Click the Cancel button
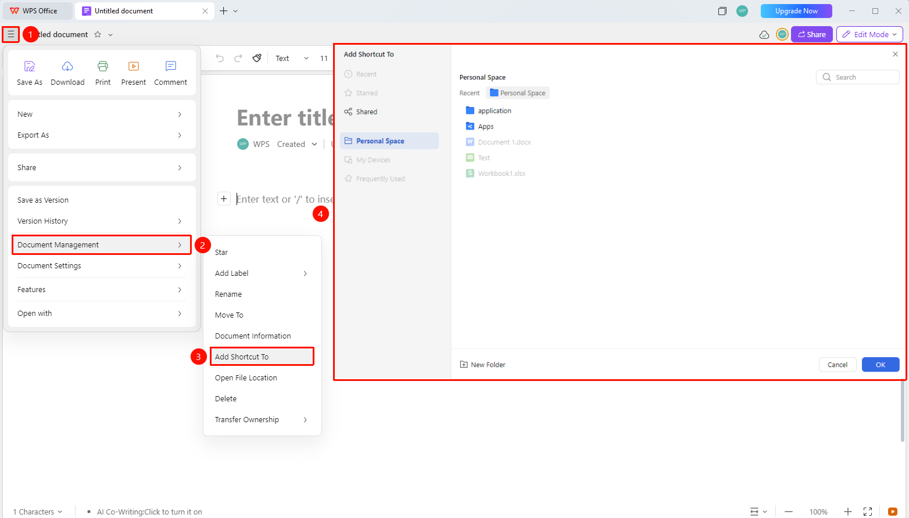 pyautogui.click(x=838, y=365)
